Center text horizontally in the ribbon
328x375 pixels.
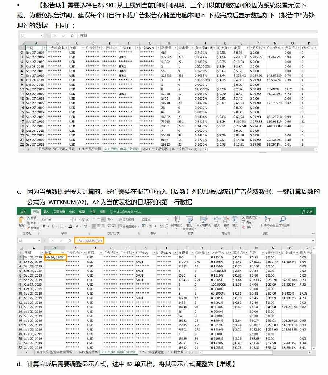(x=99, y=226)
